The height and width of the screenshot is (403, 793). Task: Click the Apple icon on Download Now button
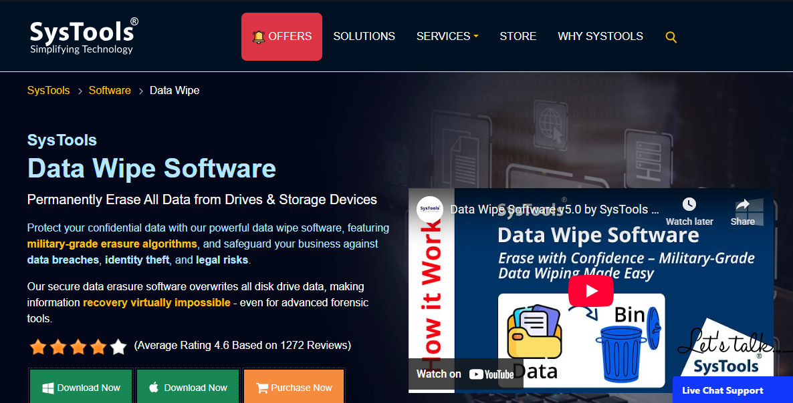[155, 386]
